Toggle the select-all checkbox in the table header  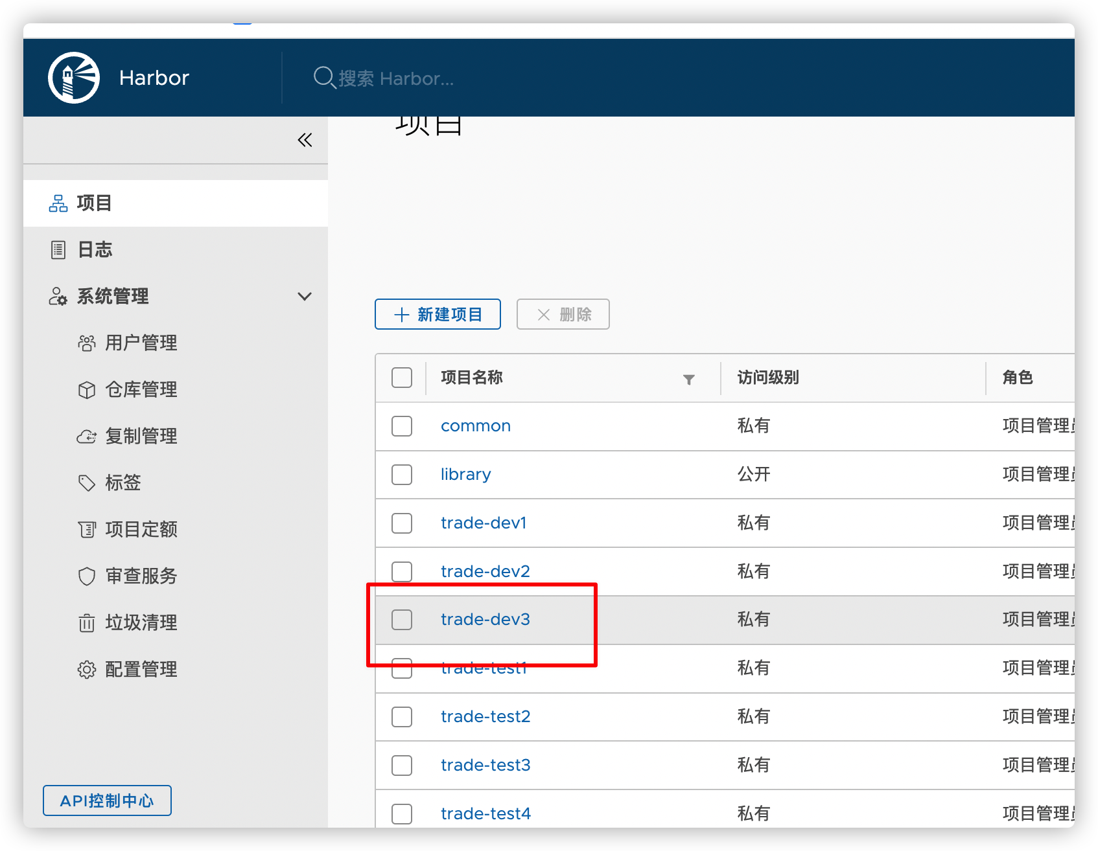tap(402, 378)
